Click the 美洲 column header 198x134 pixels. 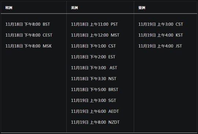(74, 8)
